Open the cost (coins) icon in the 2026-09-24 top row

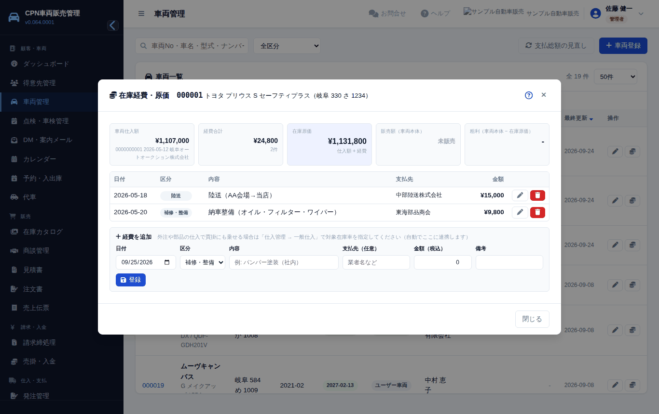point(632,151)
